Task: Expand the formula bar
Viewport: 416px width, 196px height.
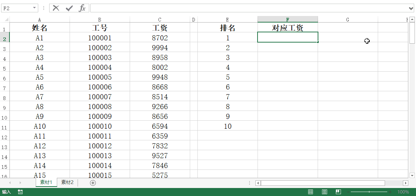Action: (412, 8)
